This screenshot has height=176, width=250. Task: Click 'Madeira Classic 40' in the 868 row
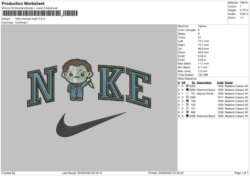point(236,112)
